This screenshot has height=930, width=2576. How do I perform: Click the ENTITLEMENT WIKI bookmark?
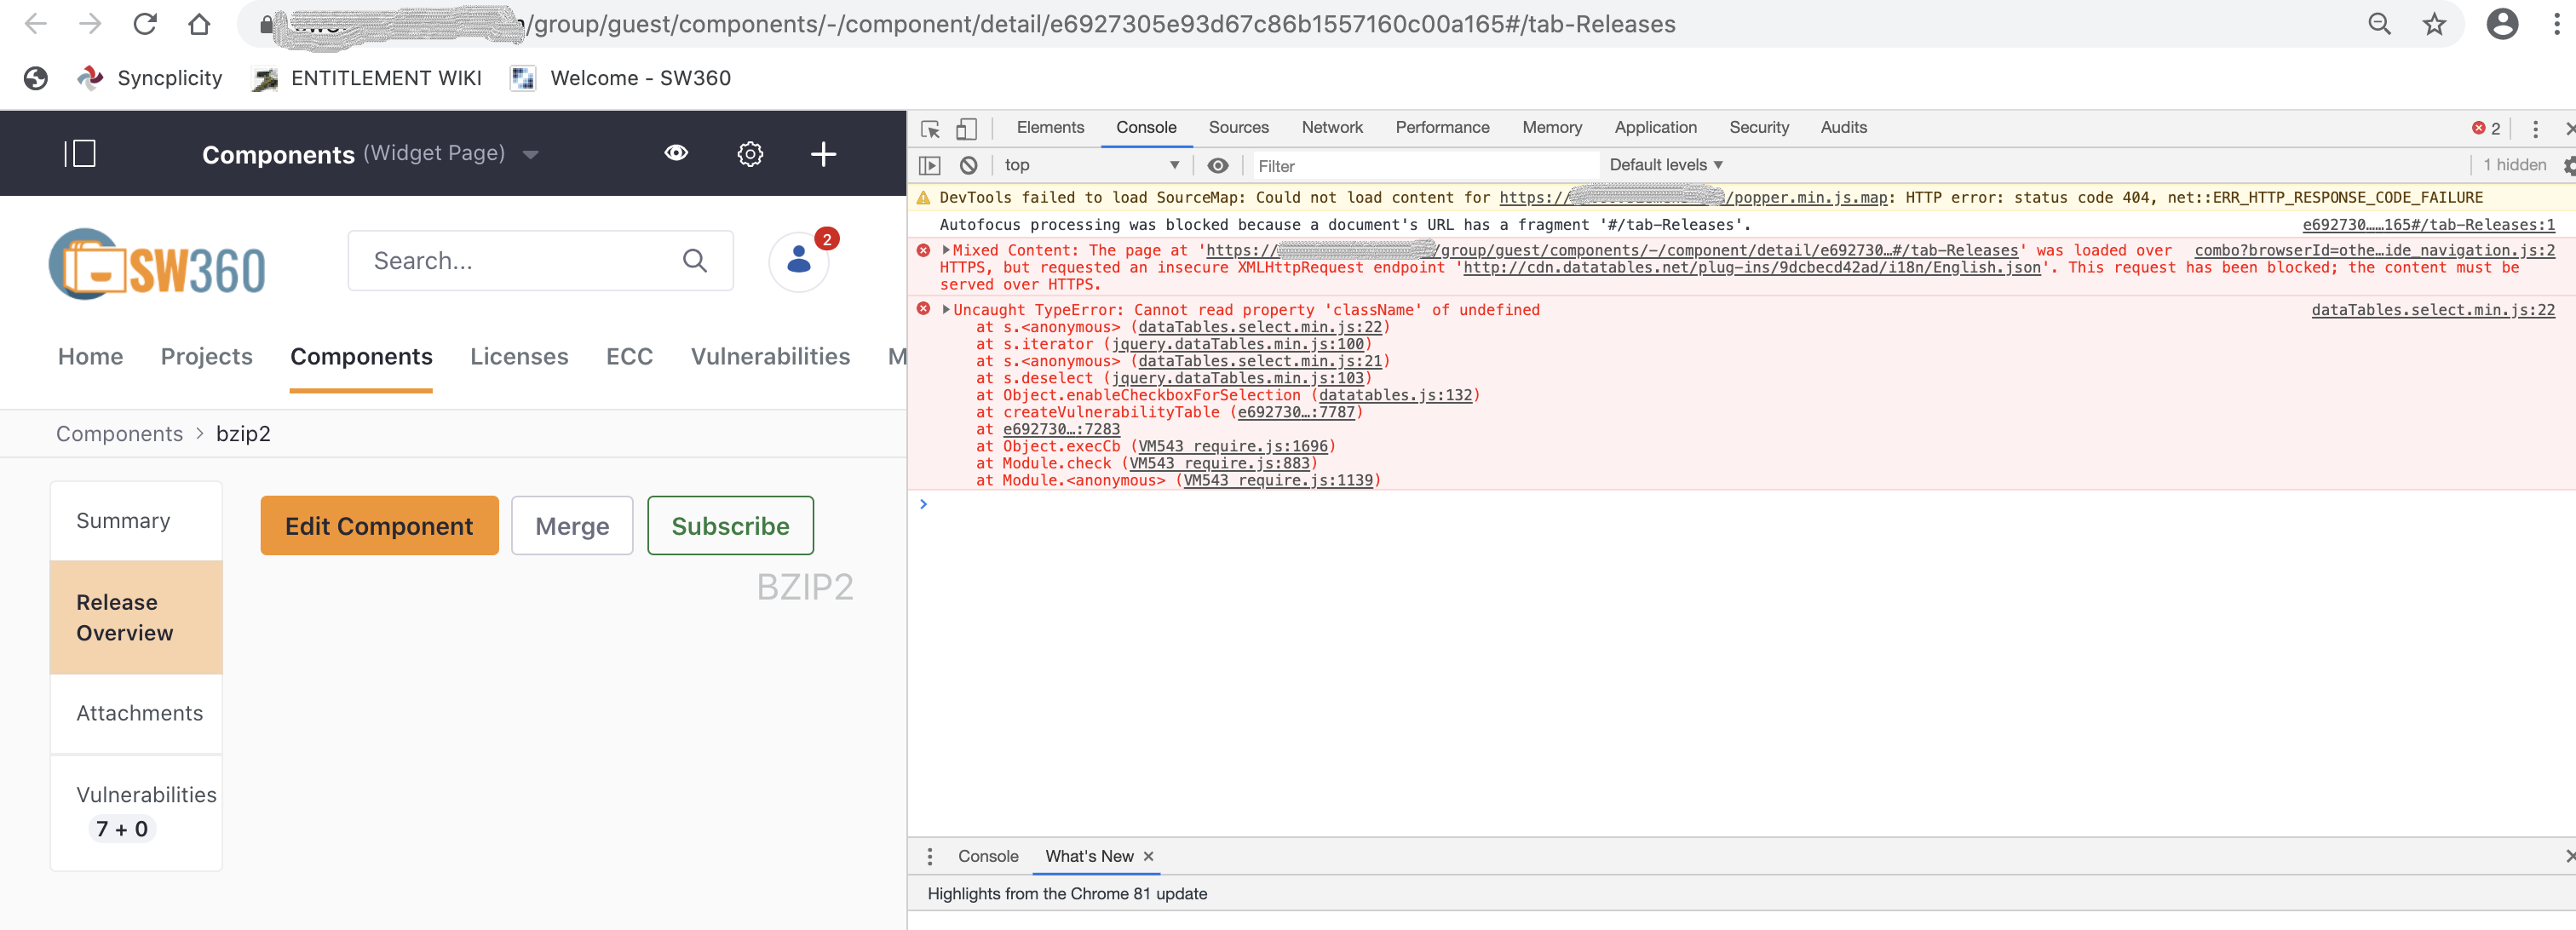385,78
